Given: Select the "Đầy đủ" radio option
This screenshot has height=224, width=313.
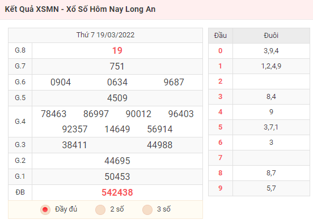Looking at the screenshot, I should coord(45,210).
